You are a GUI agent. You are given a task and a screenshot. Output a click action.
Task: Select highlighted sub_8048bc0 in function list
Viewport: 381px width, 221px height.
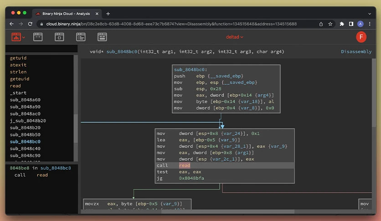(x=25, y=142)
